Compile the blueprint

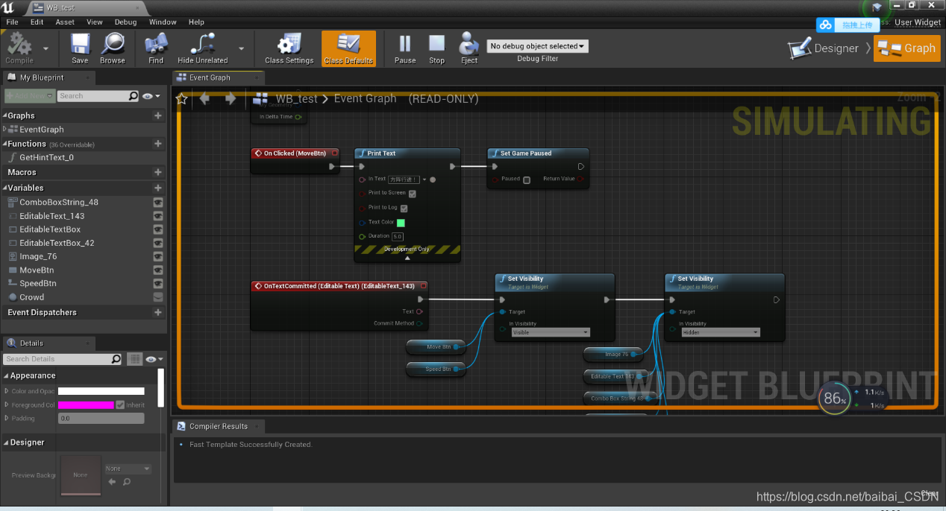[x=21, y=47]
